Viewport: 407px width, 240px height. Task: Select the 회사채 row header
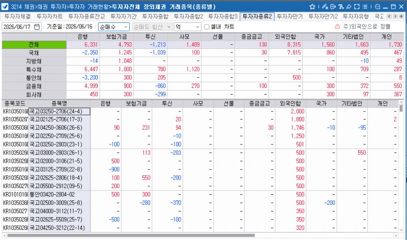[34, 95]
